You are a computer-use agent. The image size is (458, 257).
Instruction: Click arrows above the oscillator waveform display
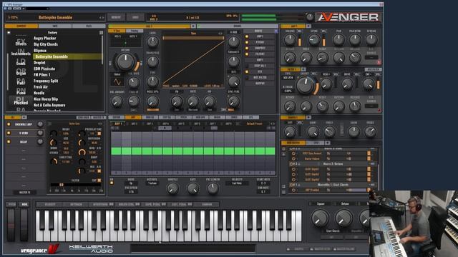220,34
